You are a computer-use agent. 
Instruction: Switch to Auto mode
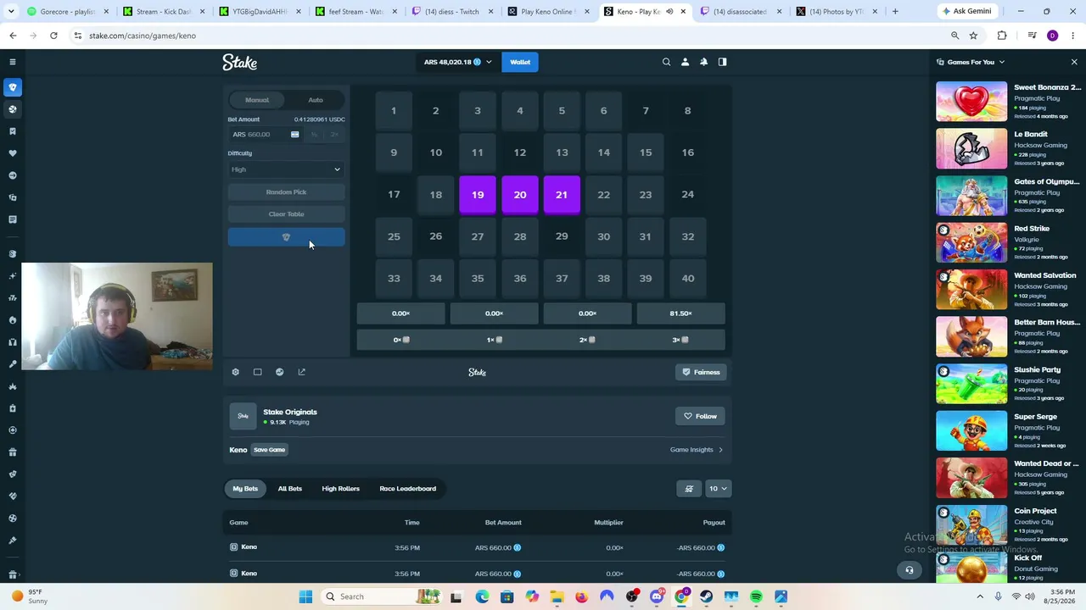point(316,100)
